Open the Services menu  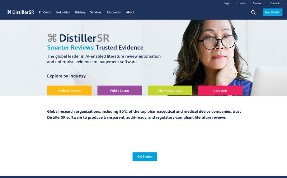[95, 12]
